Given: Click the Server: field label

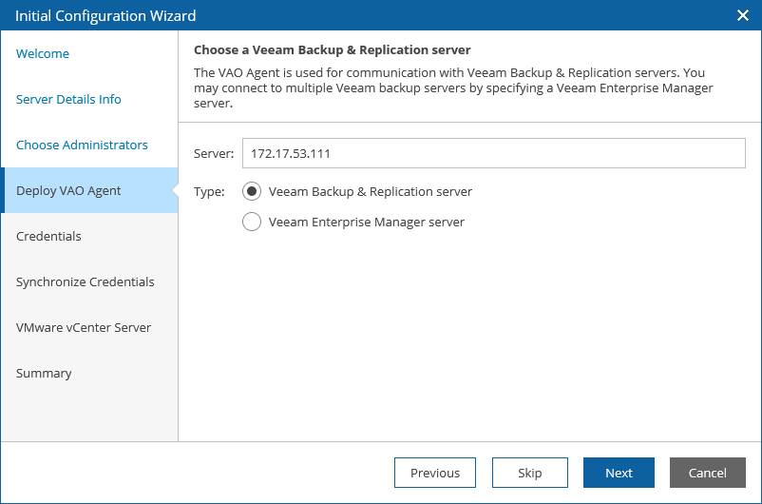Looking at the screenshot, I should coord(214,154).
